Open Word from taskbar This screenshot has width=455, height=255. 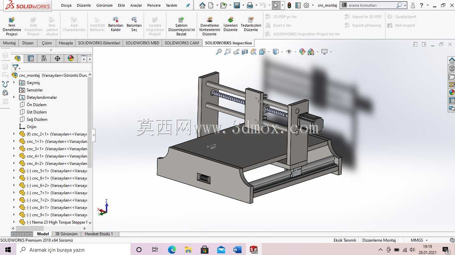pyautogui.click(x=237, y=249)
